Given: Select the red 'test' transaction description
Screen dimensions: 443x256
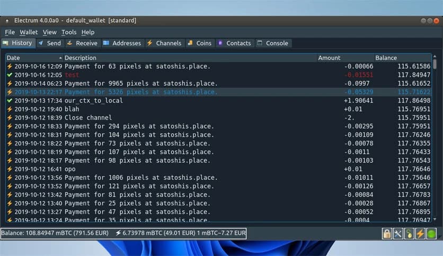Looking at the screenshot, I should (x=72, y=75).
